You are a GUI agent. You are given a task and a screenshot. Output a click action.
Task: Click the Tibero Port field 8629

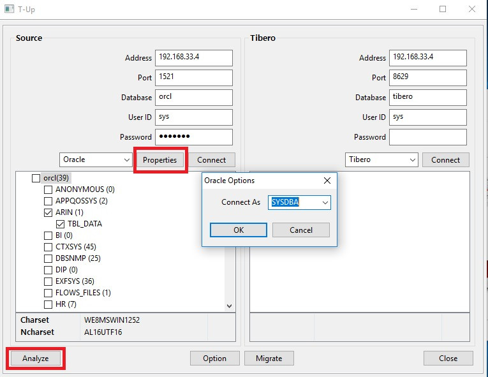(x=428, y=78)
